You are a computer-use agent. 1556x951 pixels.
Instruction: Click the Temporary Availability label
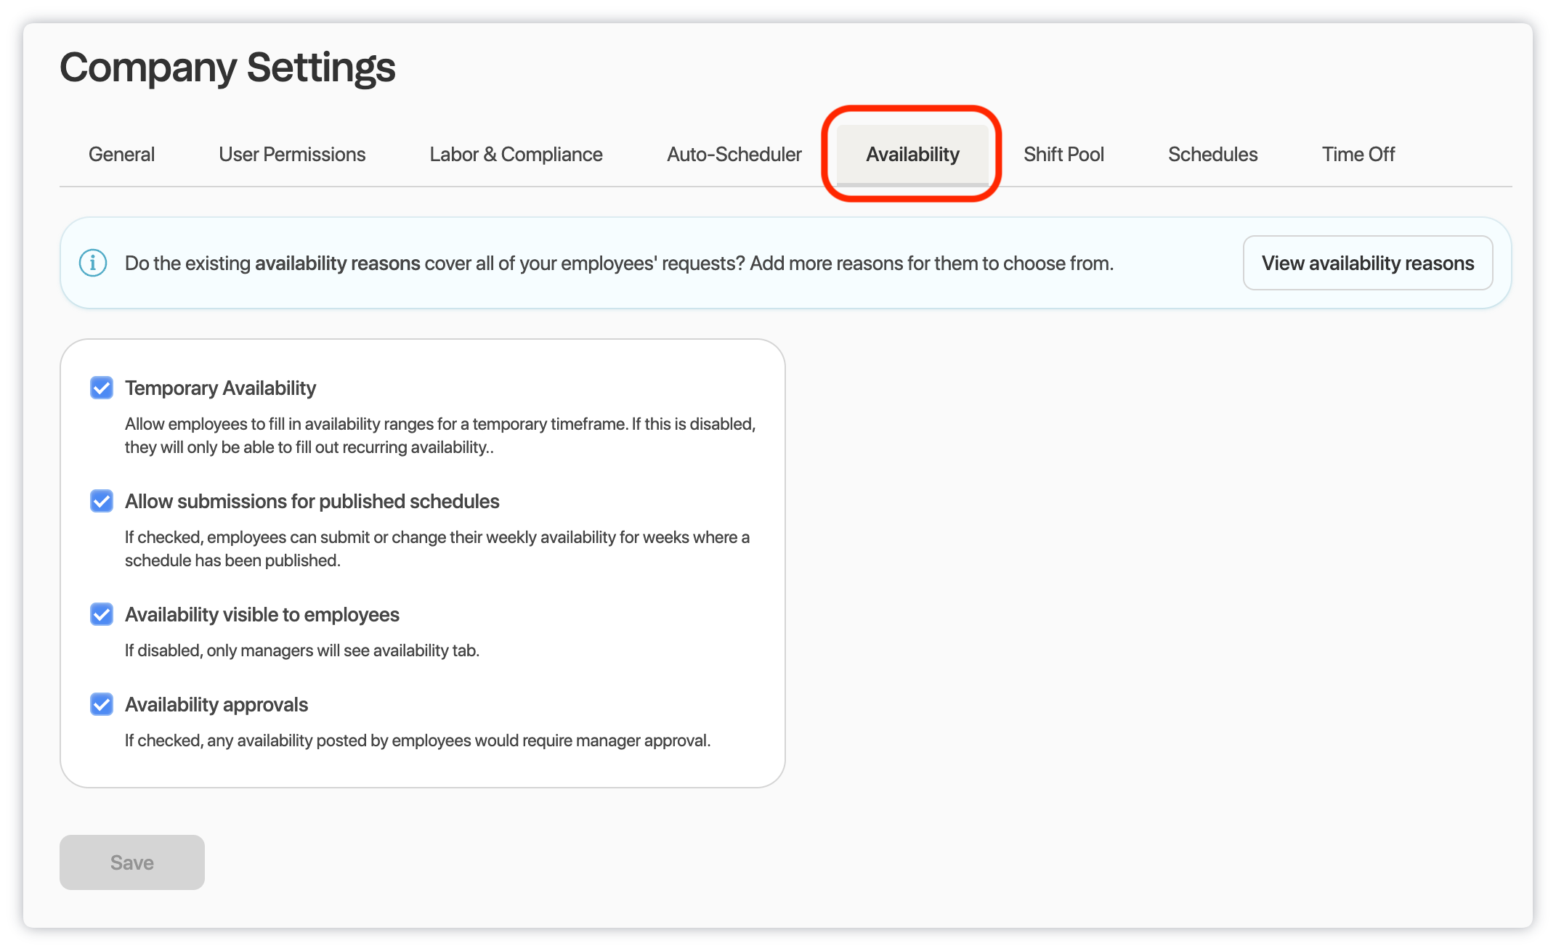pos(220,388)
